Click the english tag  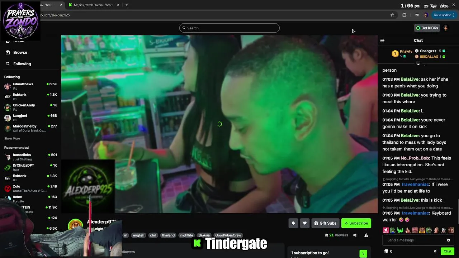click(x=138, y=235)
